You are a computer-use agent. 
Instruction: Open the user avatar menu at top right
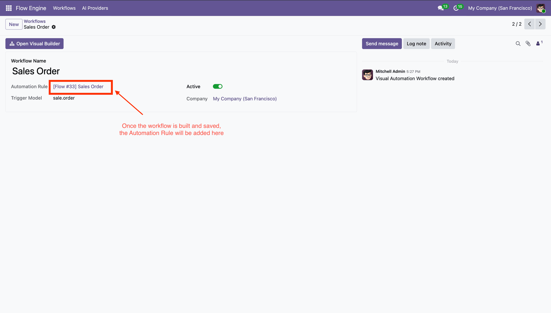tap(541, 8)
